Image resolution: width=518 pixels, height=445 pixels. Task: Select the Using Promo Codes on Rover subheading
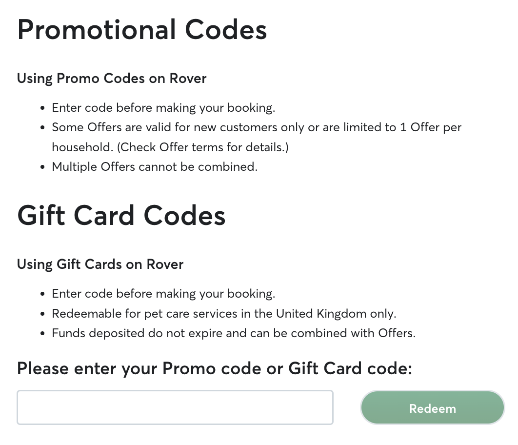click(x=112, y=78)
